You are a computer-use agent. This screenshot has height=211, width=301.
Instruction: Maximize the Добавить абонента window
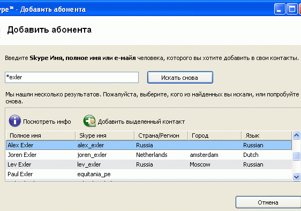point(292,9)
